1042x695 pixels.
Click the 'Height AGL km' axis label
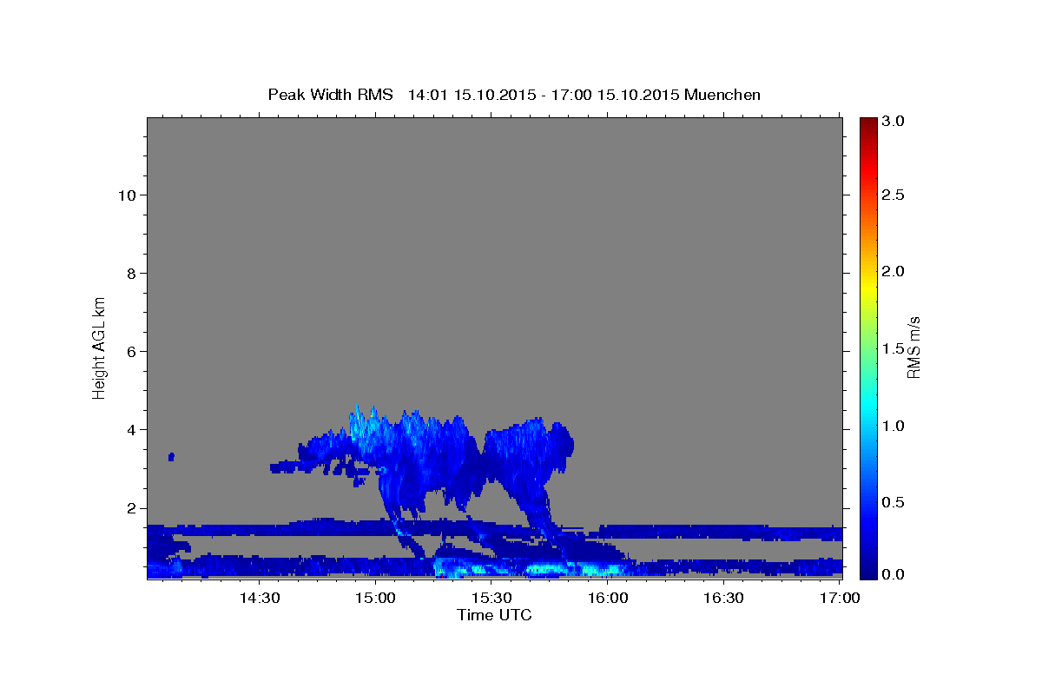click(99, 347)
